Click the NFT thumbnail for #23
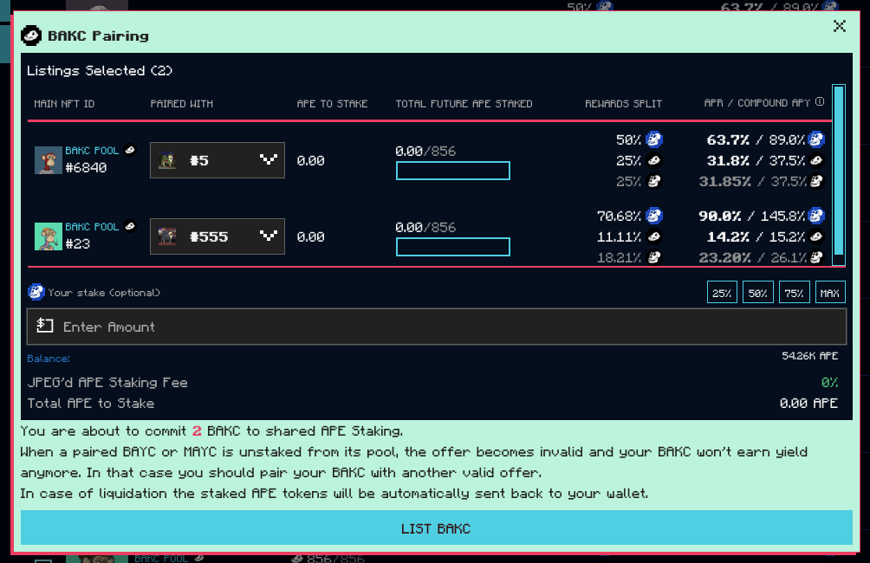870x563 pixels. 48,236
